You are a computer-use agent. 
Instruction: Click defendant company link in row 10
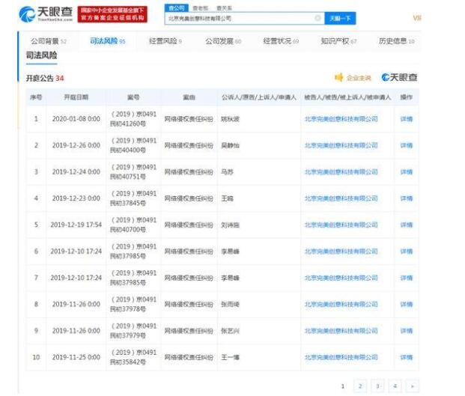coord(341,357)
